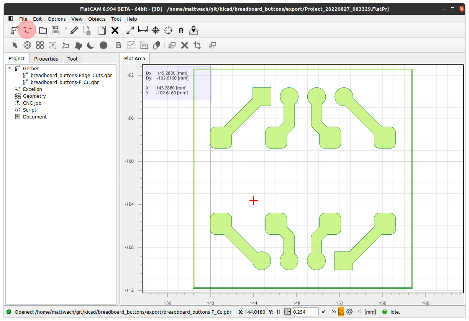Select the Pad Array four-squares tool

coord(40,45)
